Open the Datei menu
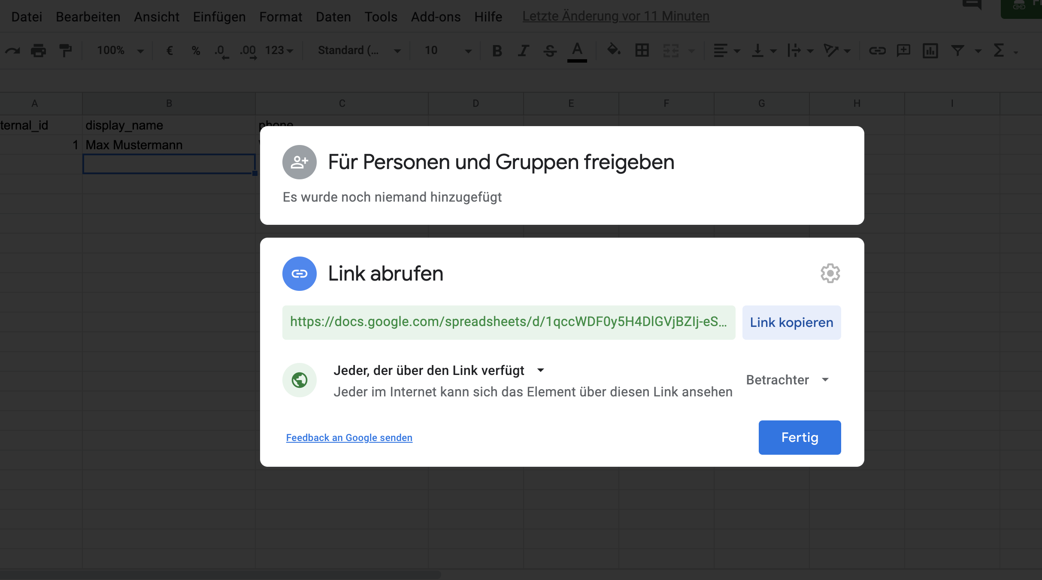The image size is (1042, 580). coord(27,17)
